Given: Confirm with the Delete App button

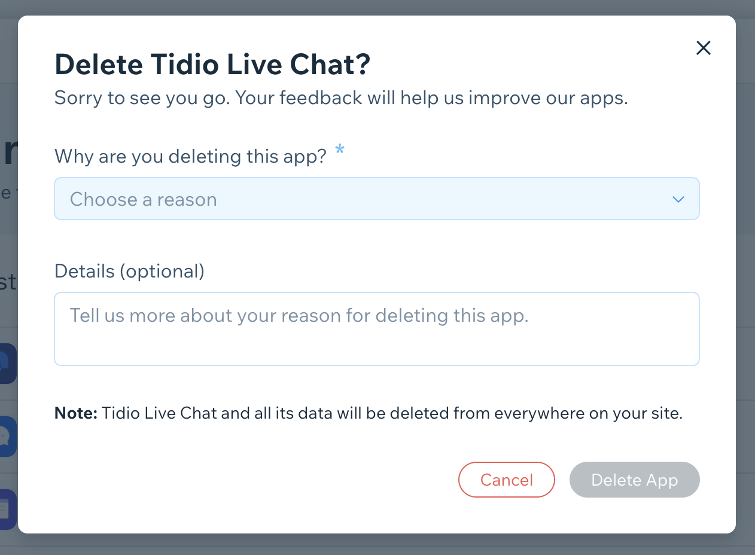Looking at the screenshot, I should (634, 480).
